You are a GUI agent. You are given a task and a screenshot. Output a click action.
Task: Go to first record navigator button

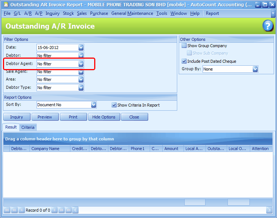7,210
